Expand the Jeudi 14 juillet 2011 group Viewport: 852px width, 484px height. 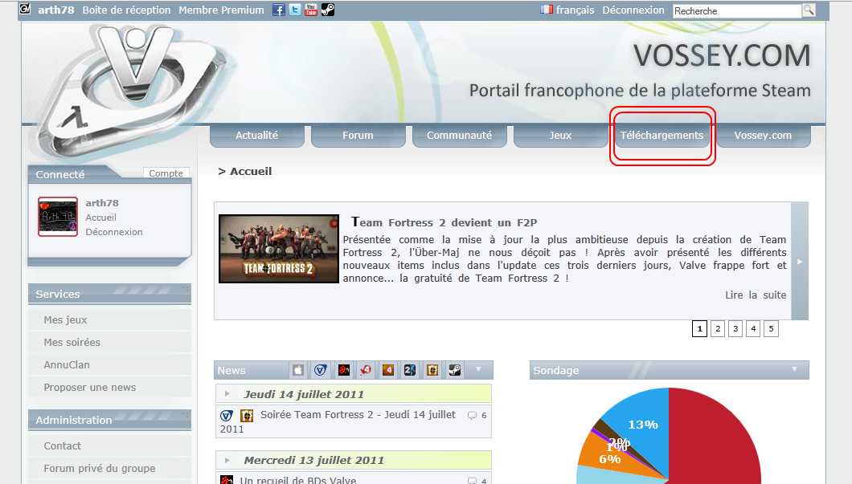(x=227, y=394)
